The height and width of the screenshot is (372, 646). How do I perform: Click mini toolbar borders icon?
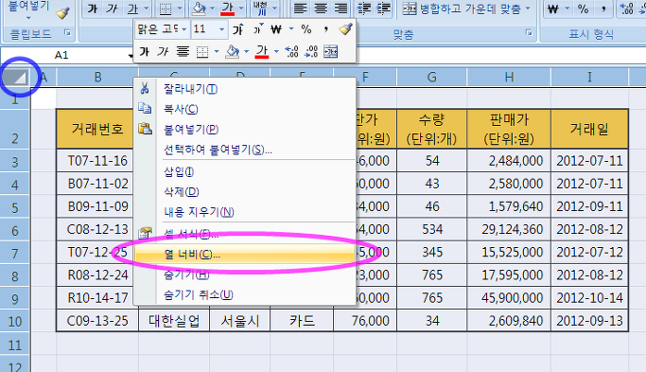click(202, 51)
